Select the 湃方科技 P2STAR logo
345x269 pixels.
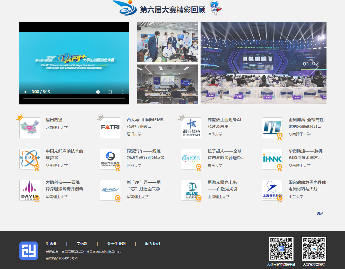(191, 128)
